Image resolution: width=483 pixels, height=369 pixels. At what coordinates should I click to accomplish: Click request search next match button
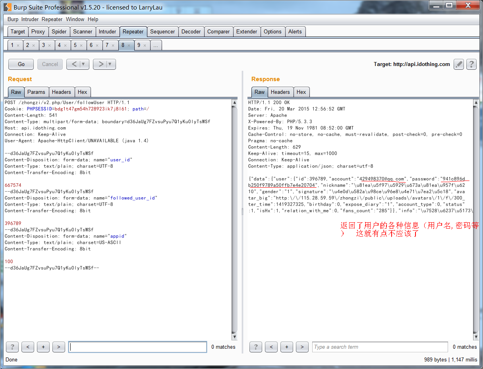[59, 347]
